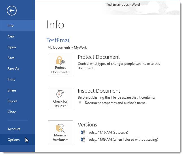Open the Export page

tap(18, 101)
